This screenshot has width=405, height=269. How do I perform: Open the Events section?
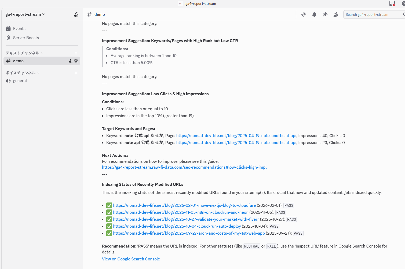tap(42, 29)
